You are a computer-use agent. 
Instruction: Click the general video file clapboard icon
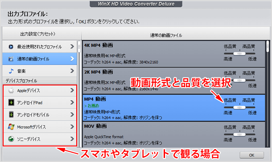click(11, 59)
